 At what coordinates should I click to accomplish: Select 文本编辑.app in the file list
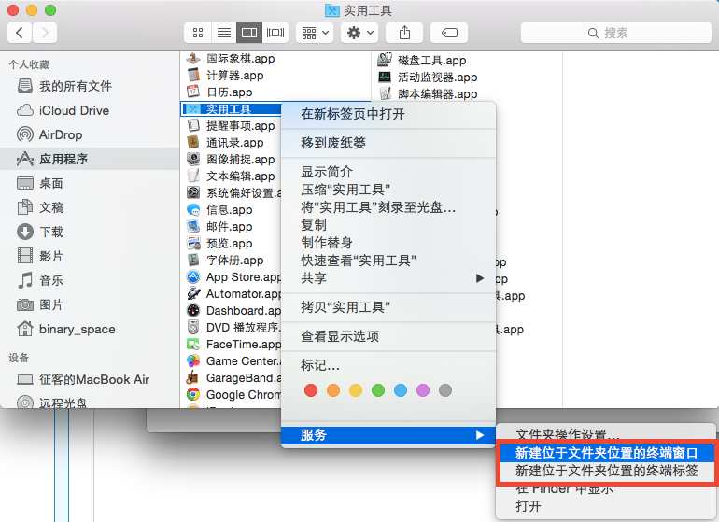coord(232,176)
